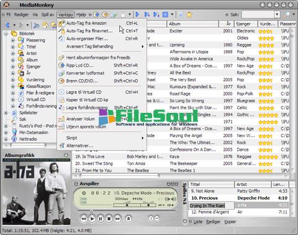Select Klassifikasjon tree item
The width and height of the screenshot is (298, 235).
[38, 86]
